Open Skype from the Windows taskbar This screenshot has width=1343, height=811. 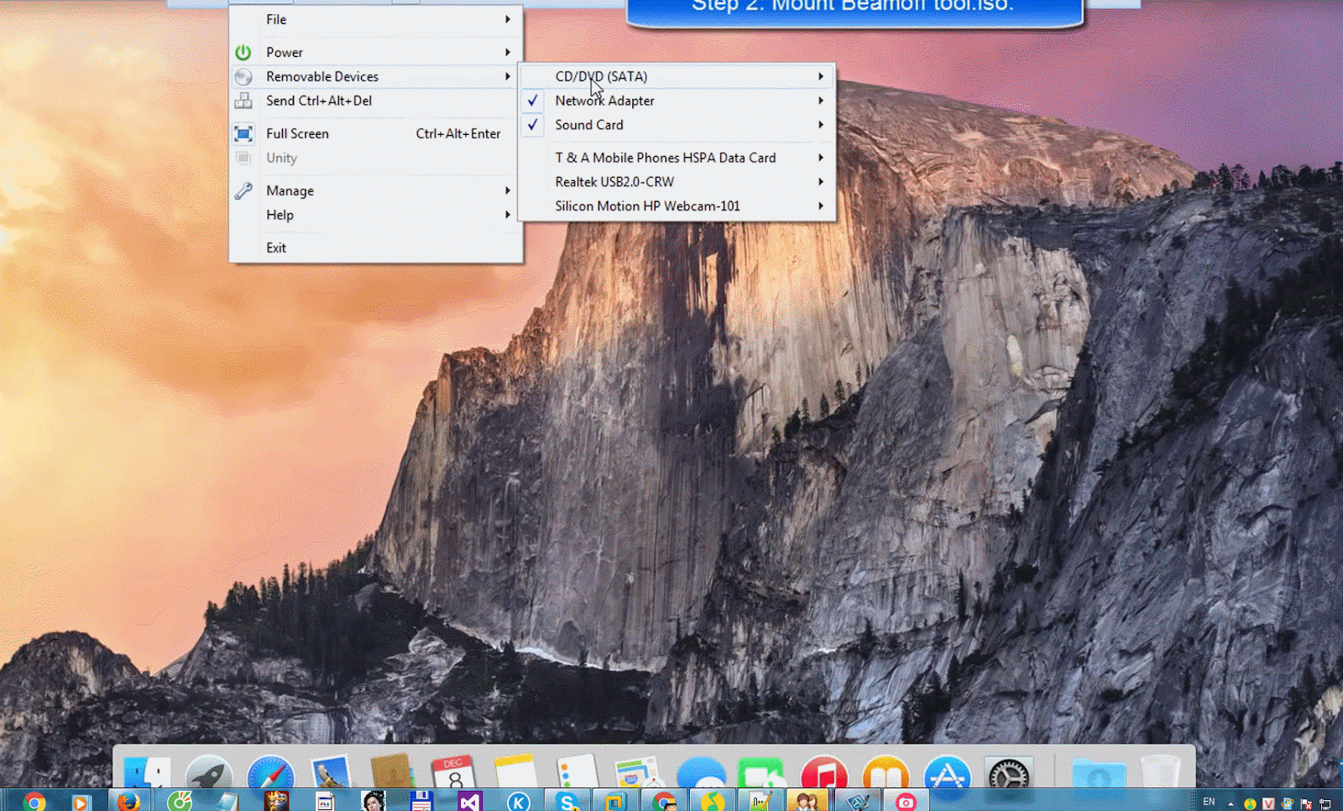point(567,802)
